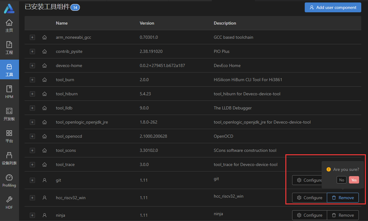Expand the deveco-home row
Image resolution: width=368 pixels, height=221 pixels.
(x=32, y=65)
